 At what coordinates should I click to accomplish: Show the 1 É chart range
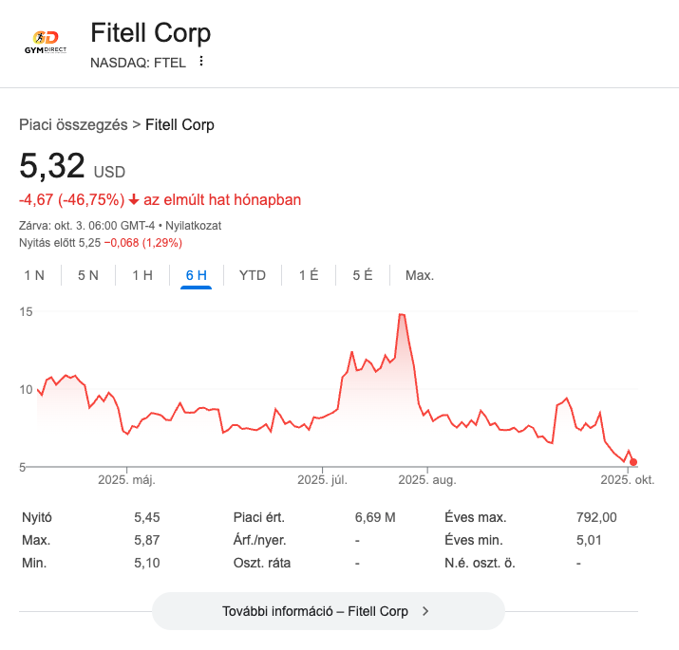click(309, 275)
